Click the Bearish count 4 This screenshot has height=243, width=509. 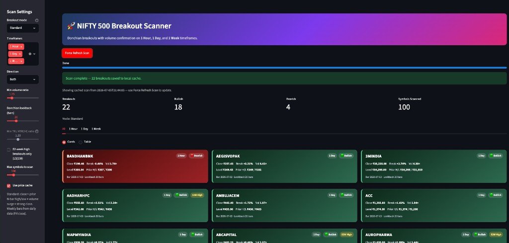pyautogui.click(x=288, y=107)
